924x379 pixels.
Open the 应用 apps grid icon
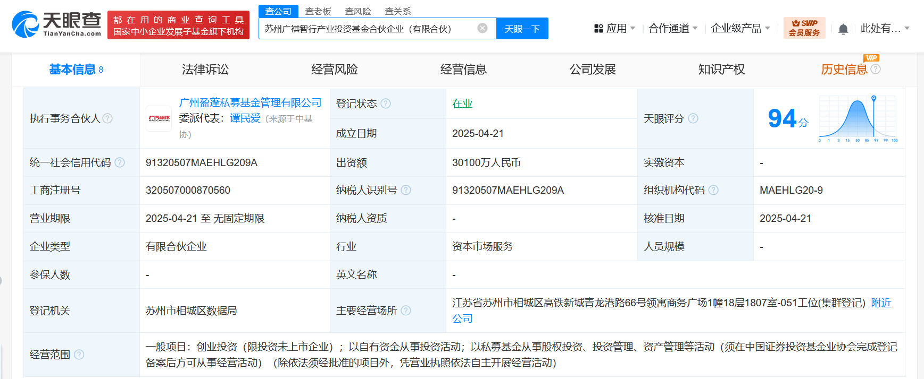pos(598,29)
